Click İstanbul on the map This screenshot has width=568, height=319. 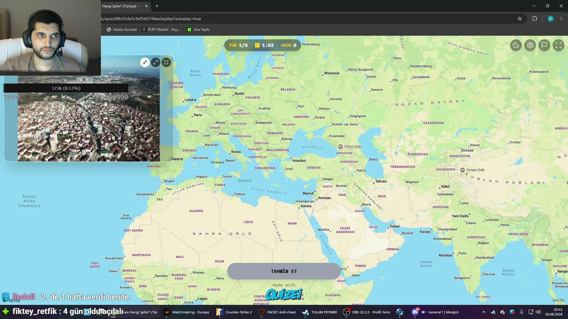pyautogui.click(x=299, y=160)
